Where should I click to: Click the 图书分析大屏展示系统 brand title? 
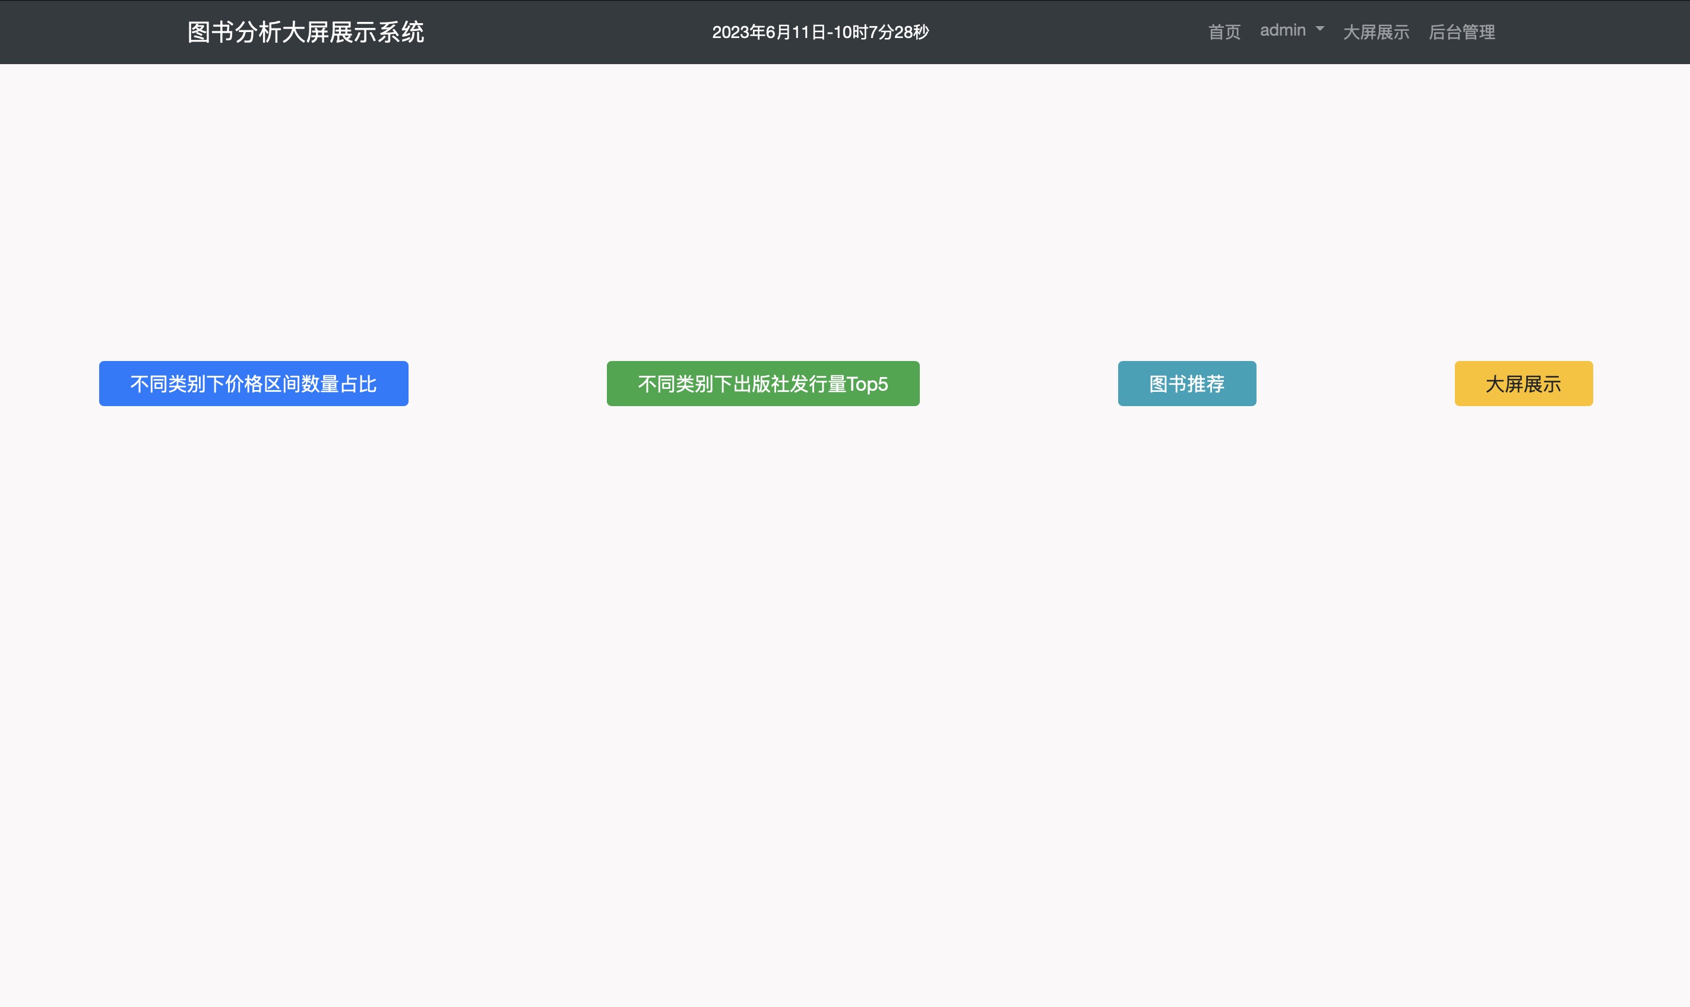click(x=305, y=32)
